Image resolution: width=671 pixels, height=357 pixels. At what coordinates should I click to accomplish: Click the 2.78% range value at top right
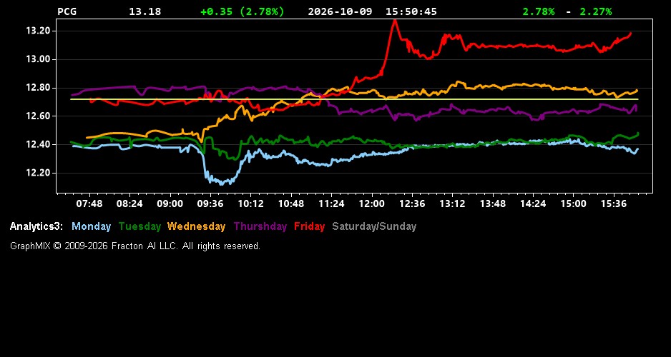(539, 11)
